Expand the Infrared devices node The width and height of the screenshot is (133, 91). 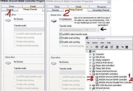(90, 88)
